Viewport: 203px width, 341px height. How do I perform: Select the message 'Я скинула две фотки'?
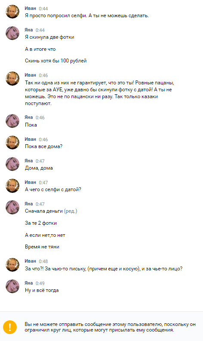pyautogui.click(x=49, y=37)
